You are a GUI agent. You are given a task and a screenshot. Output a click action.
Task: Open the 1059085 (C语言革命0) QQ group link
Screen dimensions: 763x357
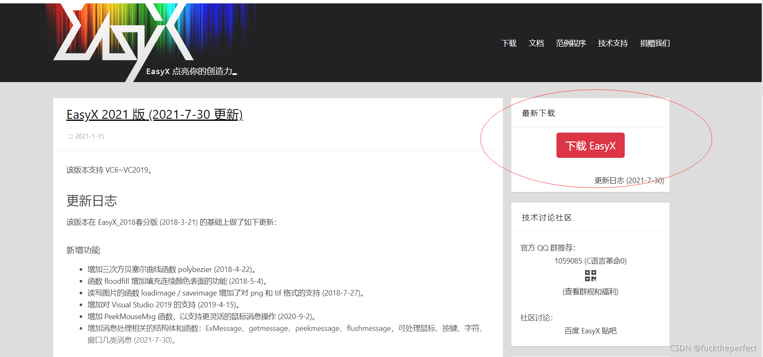[590, 261]
